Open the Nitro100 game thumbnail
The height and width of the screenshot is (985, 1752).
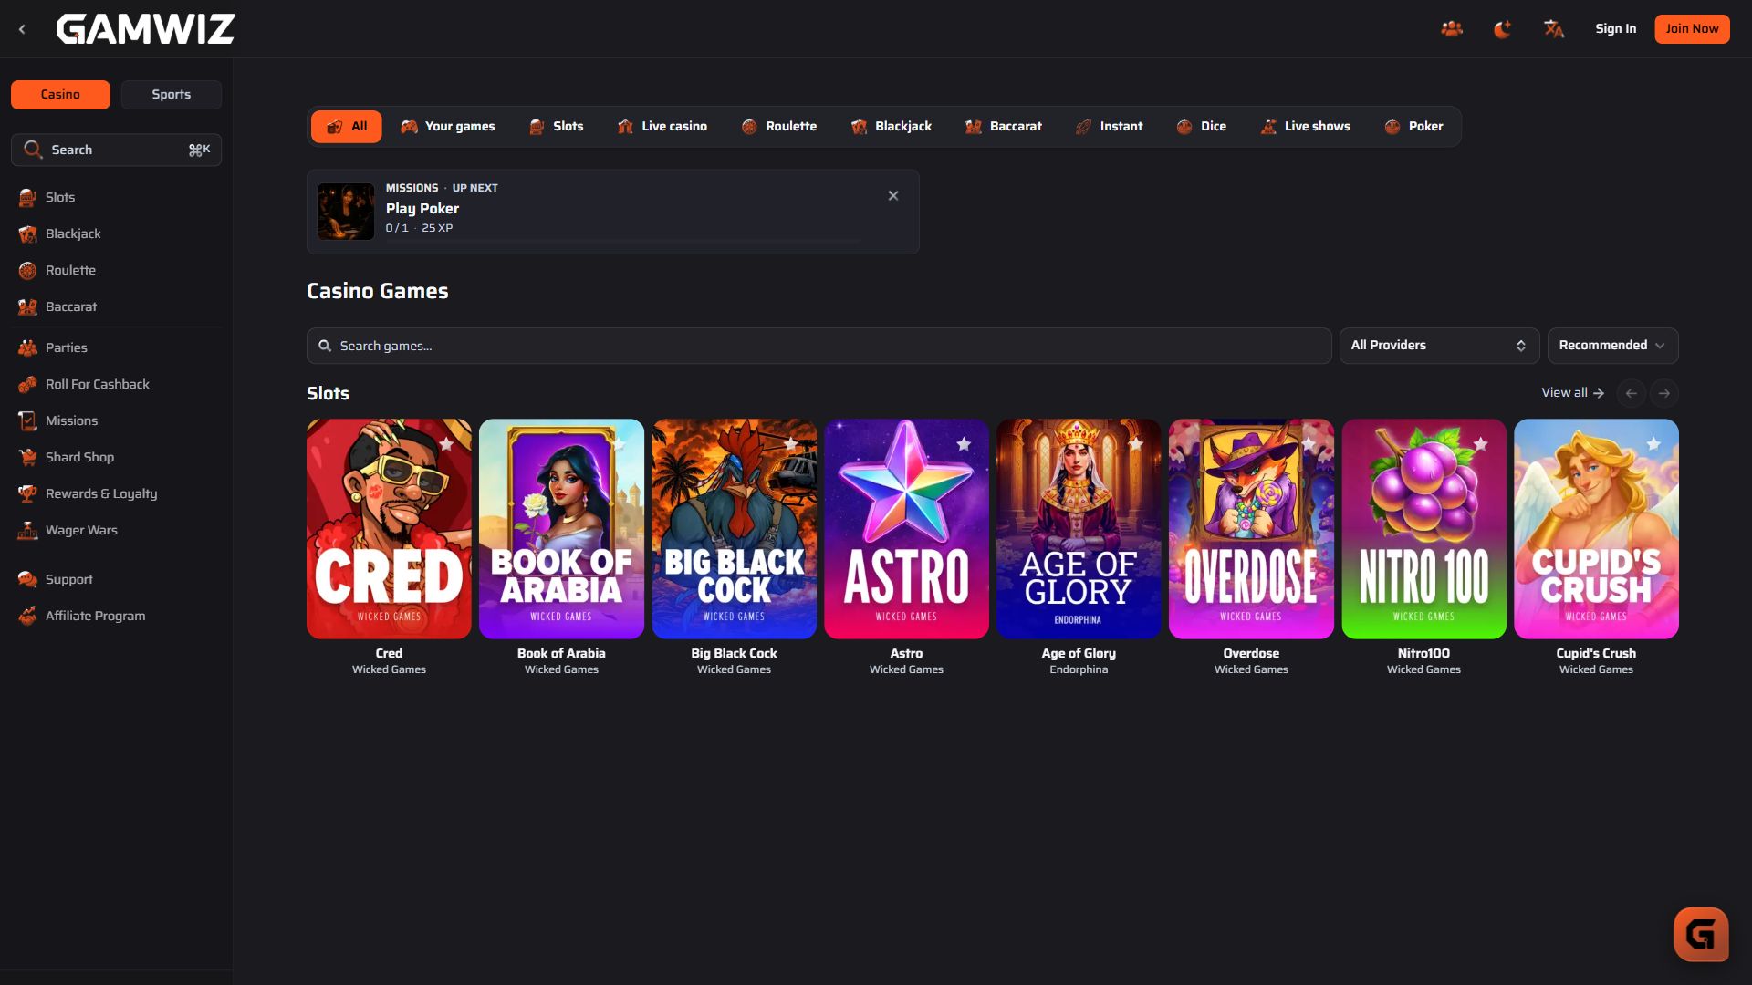(1423, 529)
